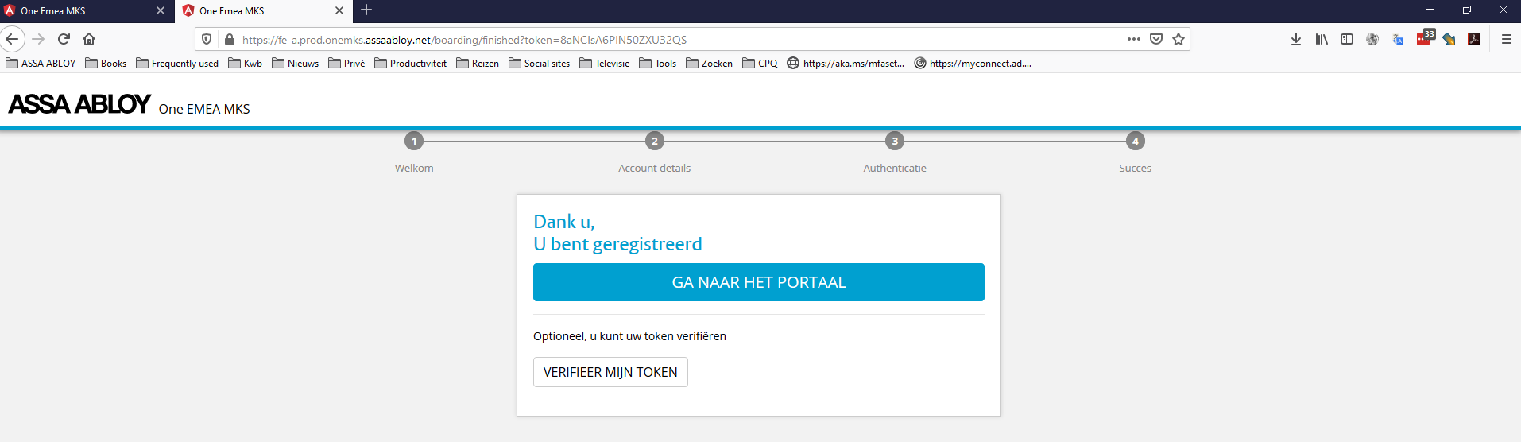Open a new browser tab
This screenshot has width=1521, height=442.
366,10
